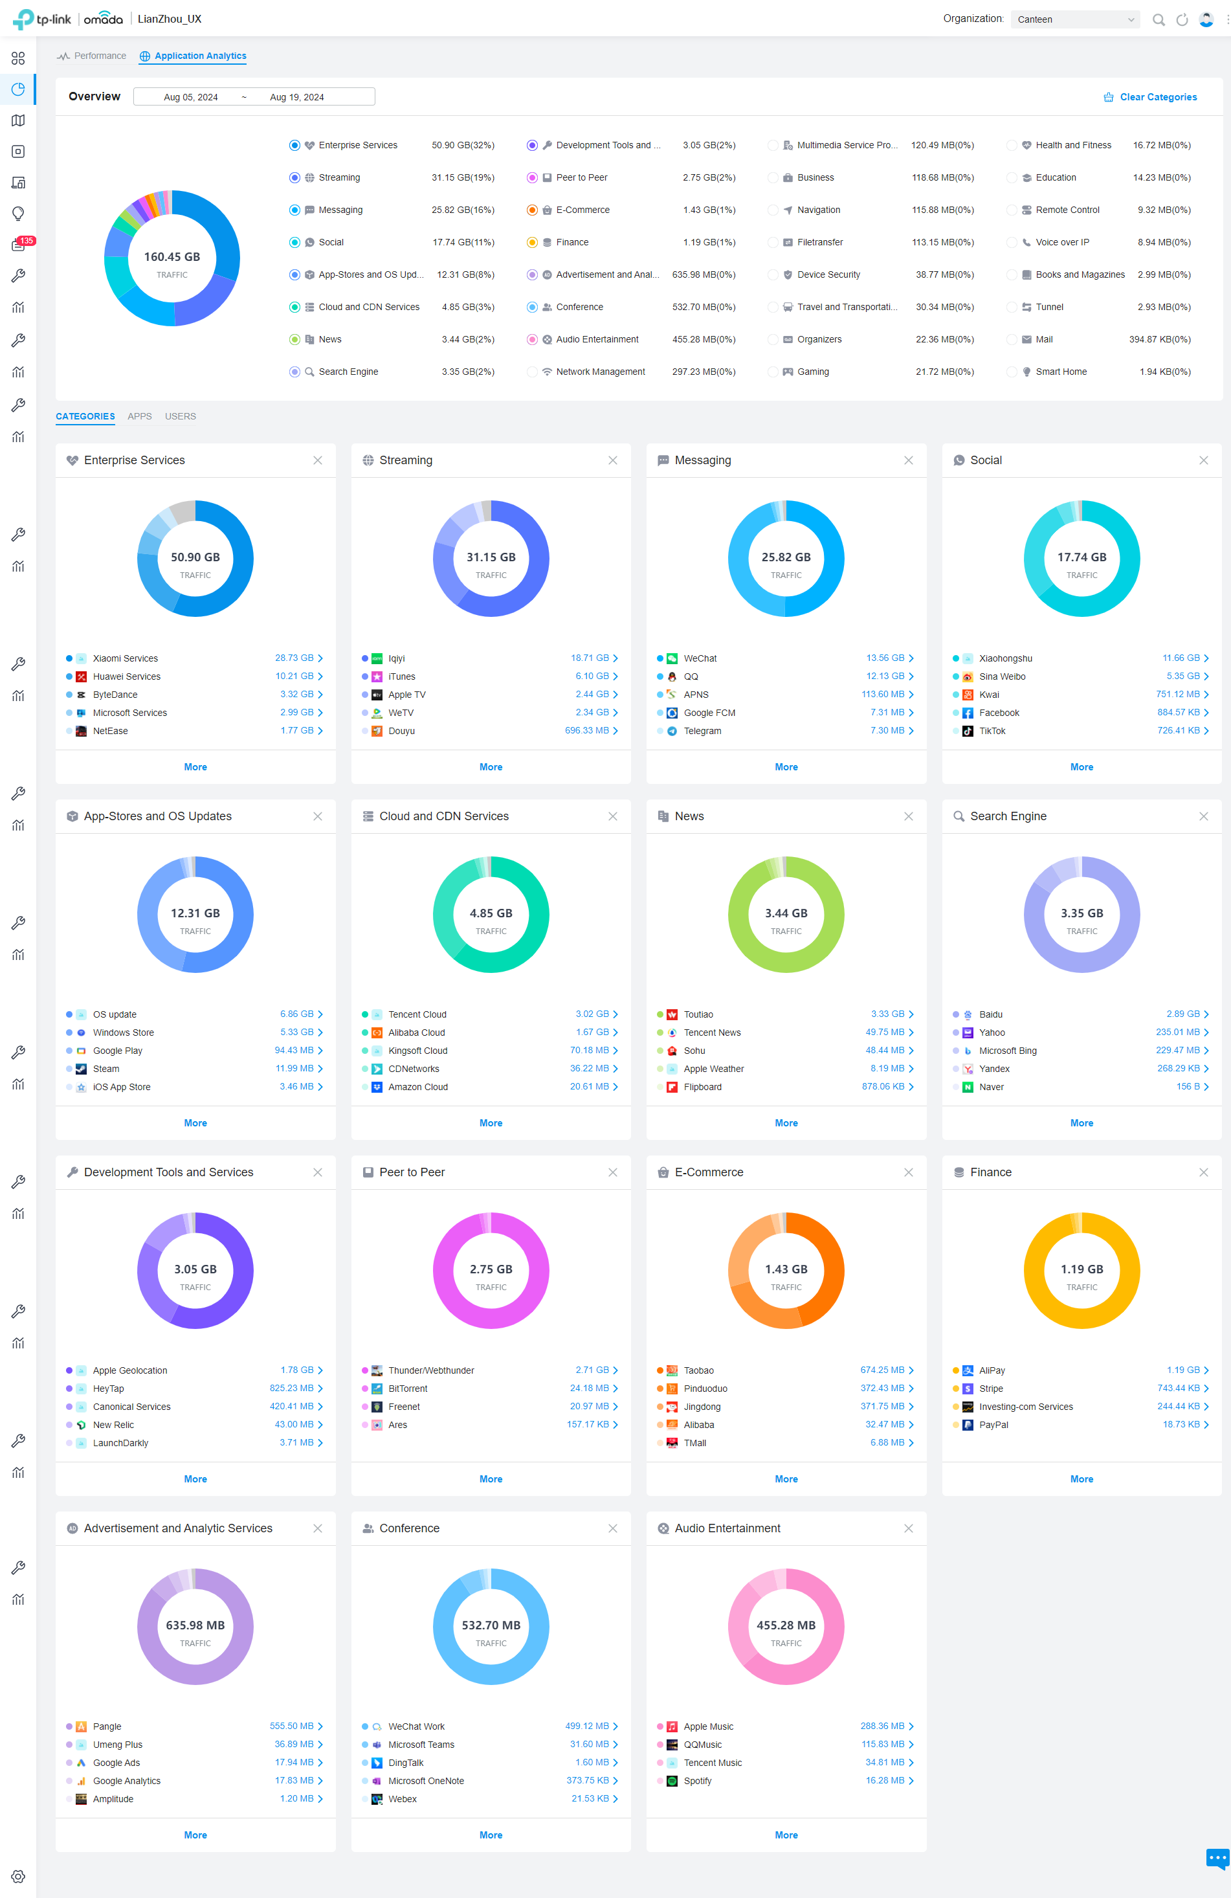This screenshot has height=1898, width=1231.
Task: Click the PayPal app icon in Finance
Action: pyautogui.click(x=967, y=1425)
